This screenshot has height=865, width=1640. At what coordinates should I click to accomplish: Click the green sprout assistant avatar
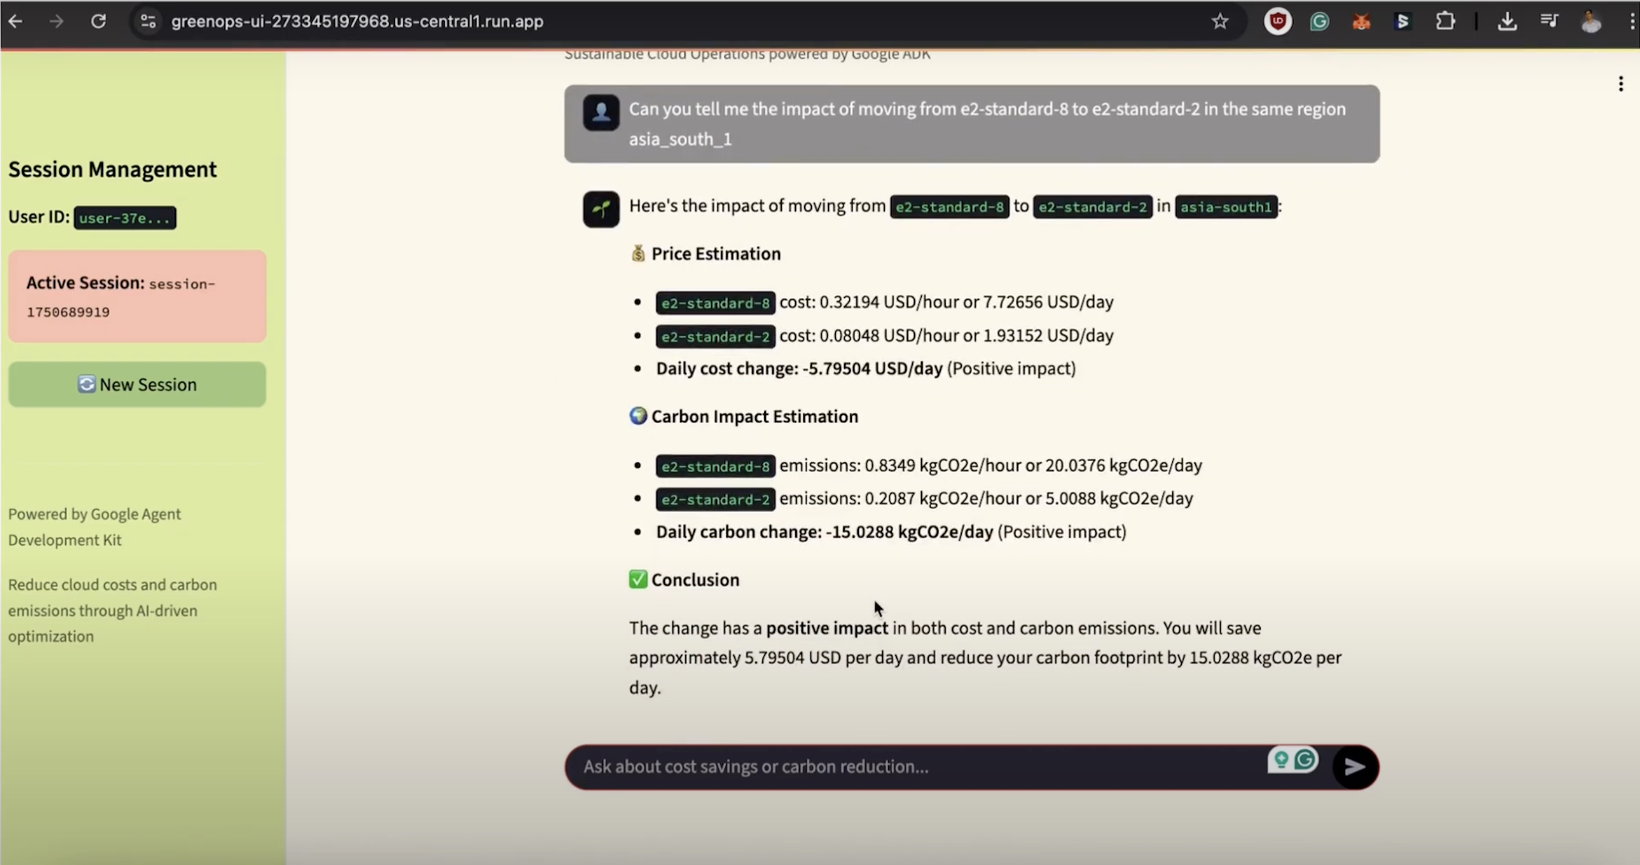coord(601,209)
